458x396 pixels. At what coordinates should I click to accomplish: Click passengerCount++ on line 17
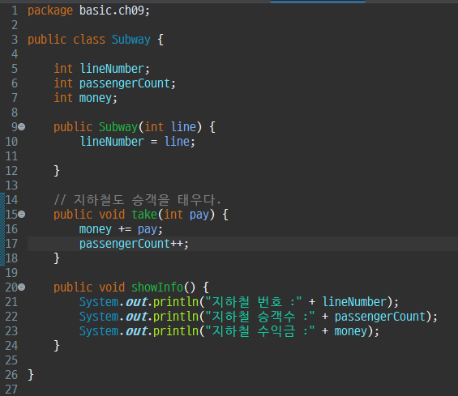click(135, 244)
